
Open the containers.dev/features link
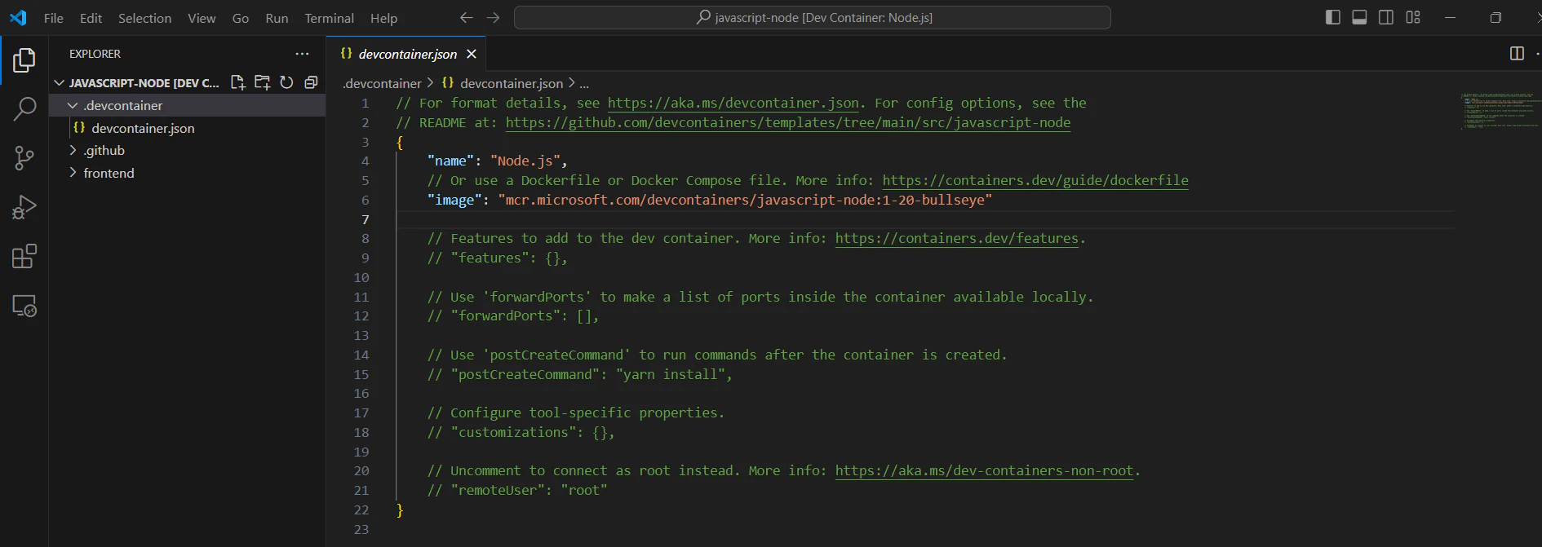tap(957, 238)
